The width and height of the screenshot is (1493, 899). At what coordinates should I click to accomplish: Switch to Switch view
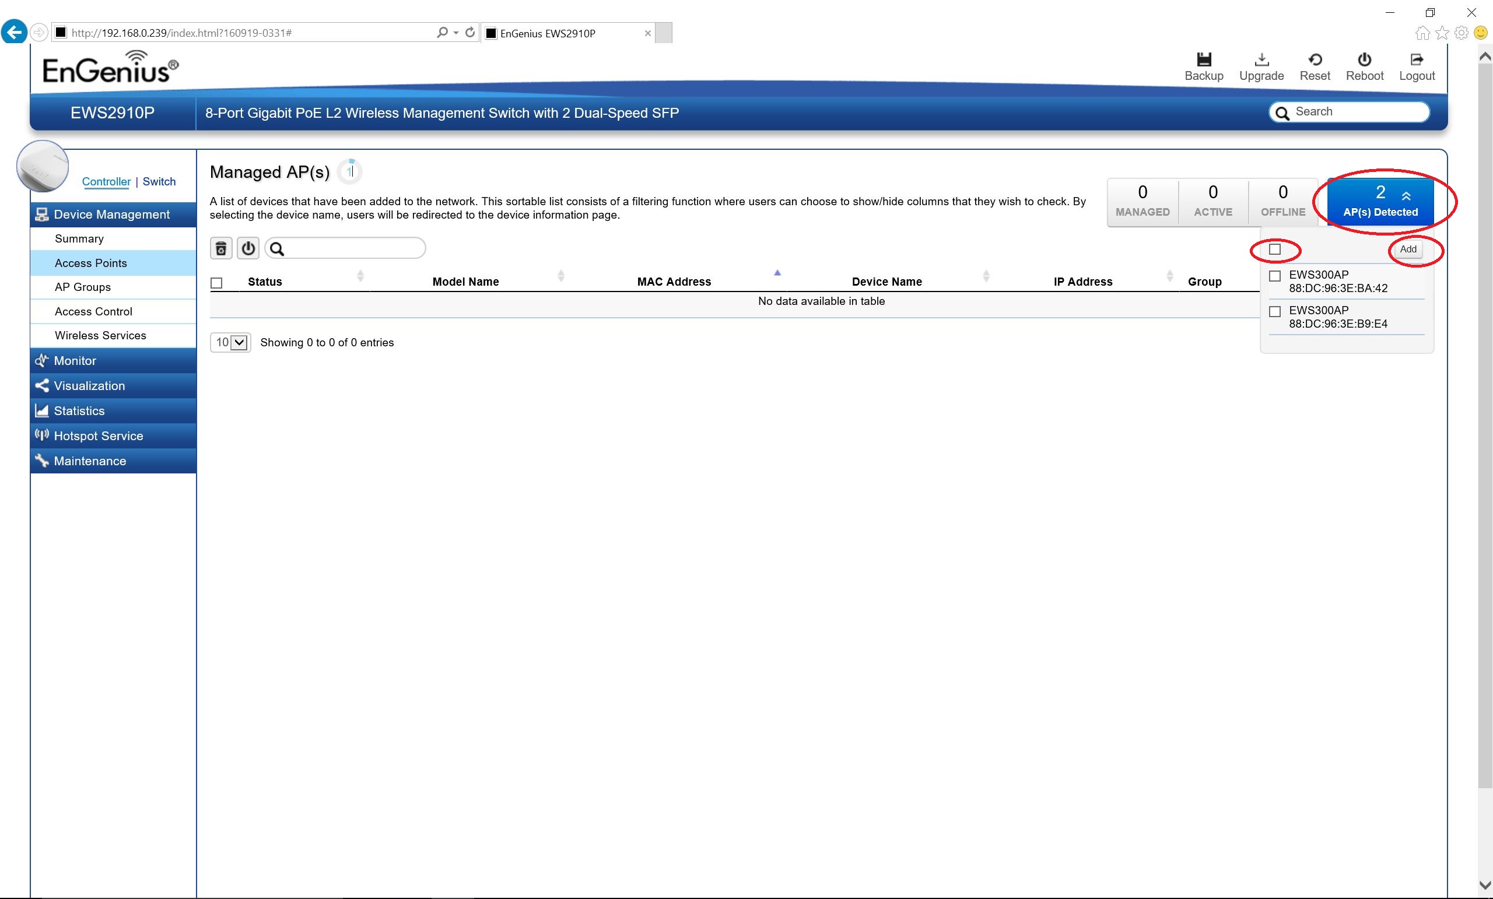point(159,182)
